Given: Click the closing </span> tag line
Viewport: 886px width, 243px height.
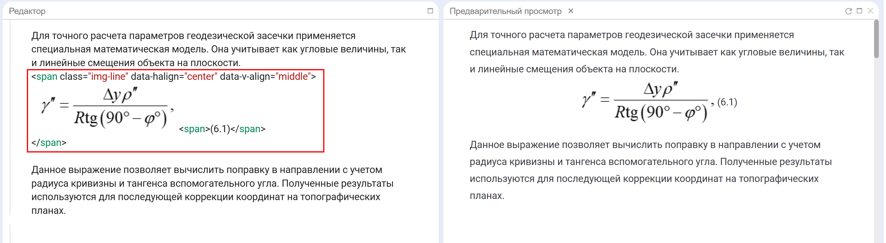Looking at the screenshot, I should coord(49,143).
